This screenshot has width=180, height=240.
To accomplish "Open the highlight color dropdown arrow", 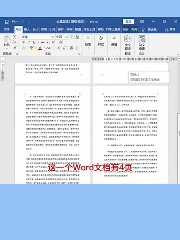I will click(x=36, y=48).
